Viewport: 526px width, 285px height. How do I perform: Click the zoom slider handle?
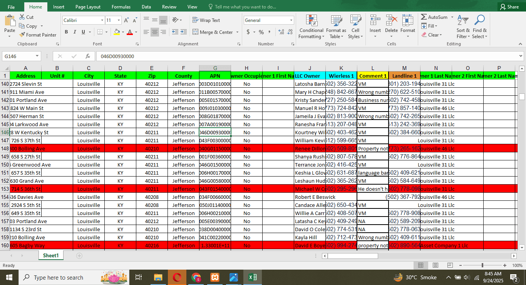pos(482,265)
